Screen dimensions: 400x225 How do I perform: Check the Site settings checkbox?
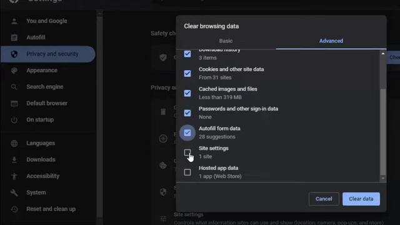(187, 152)
